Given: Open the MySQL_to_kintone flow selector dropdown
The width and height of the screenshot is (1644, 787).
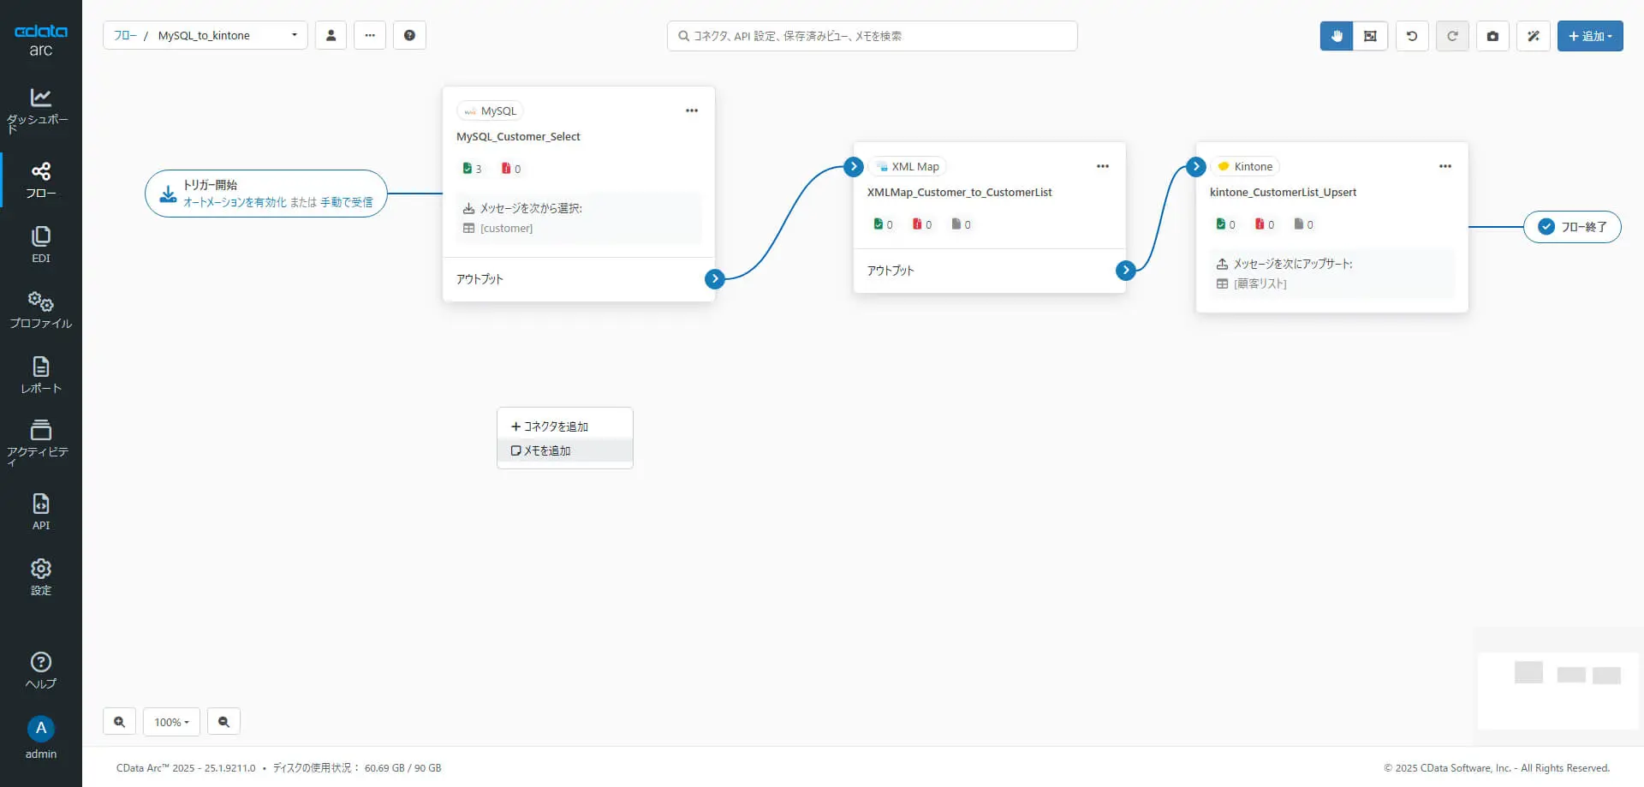Looking at the screenshot, I should (205, 35).
